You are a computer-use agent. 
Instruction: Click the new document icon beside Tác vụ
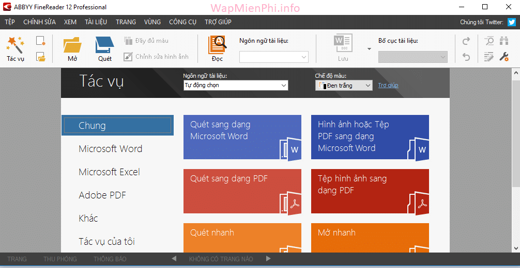pyautogui.click(x=40, y=41)
